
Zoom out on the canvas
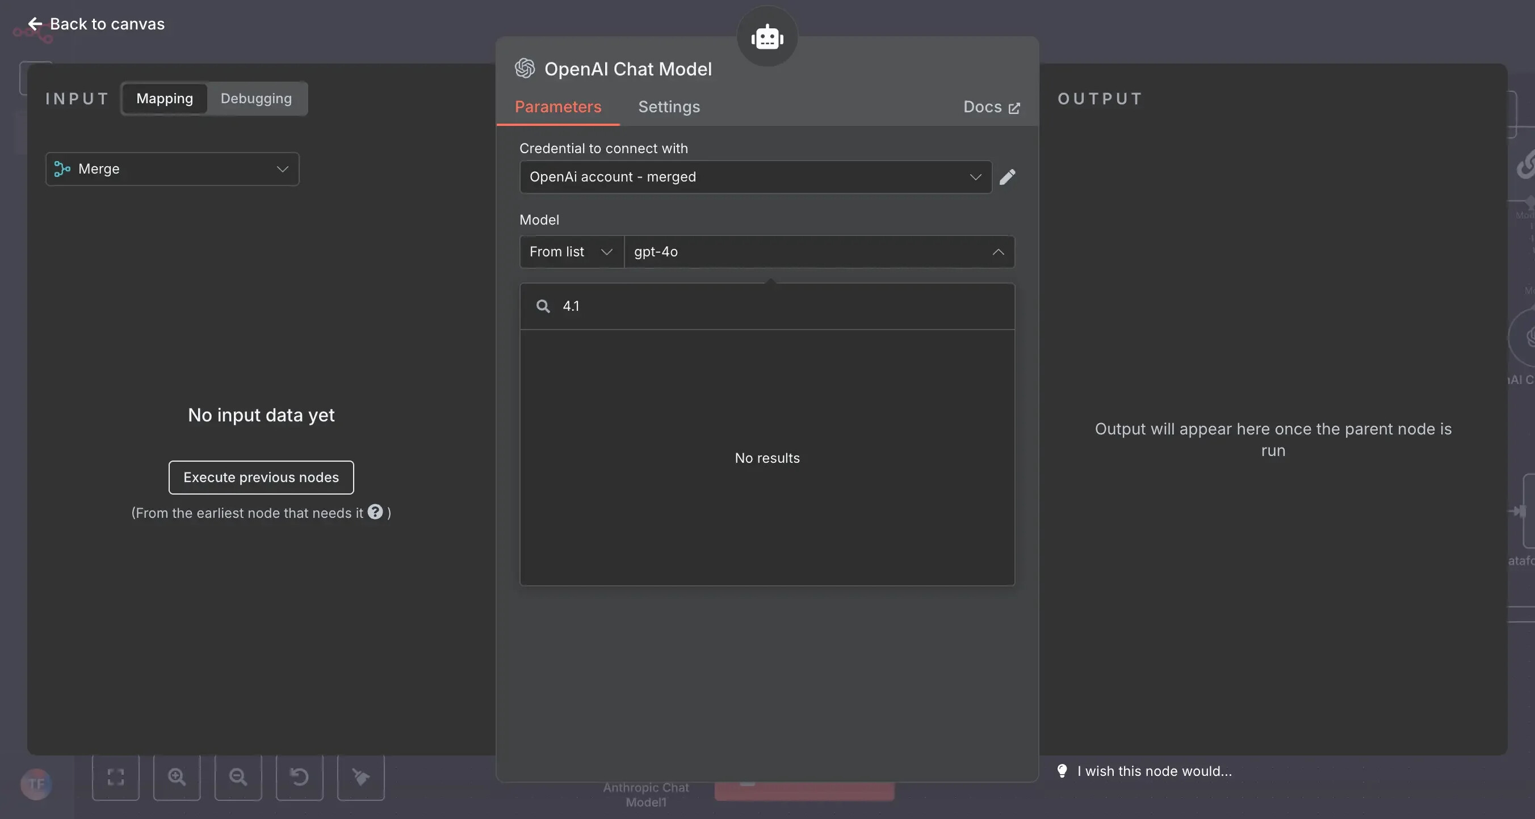pyautogui.click(x=238, y=776)
